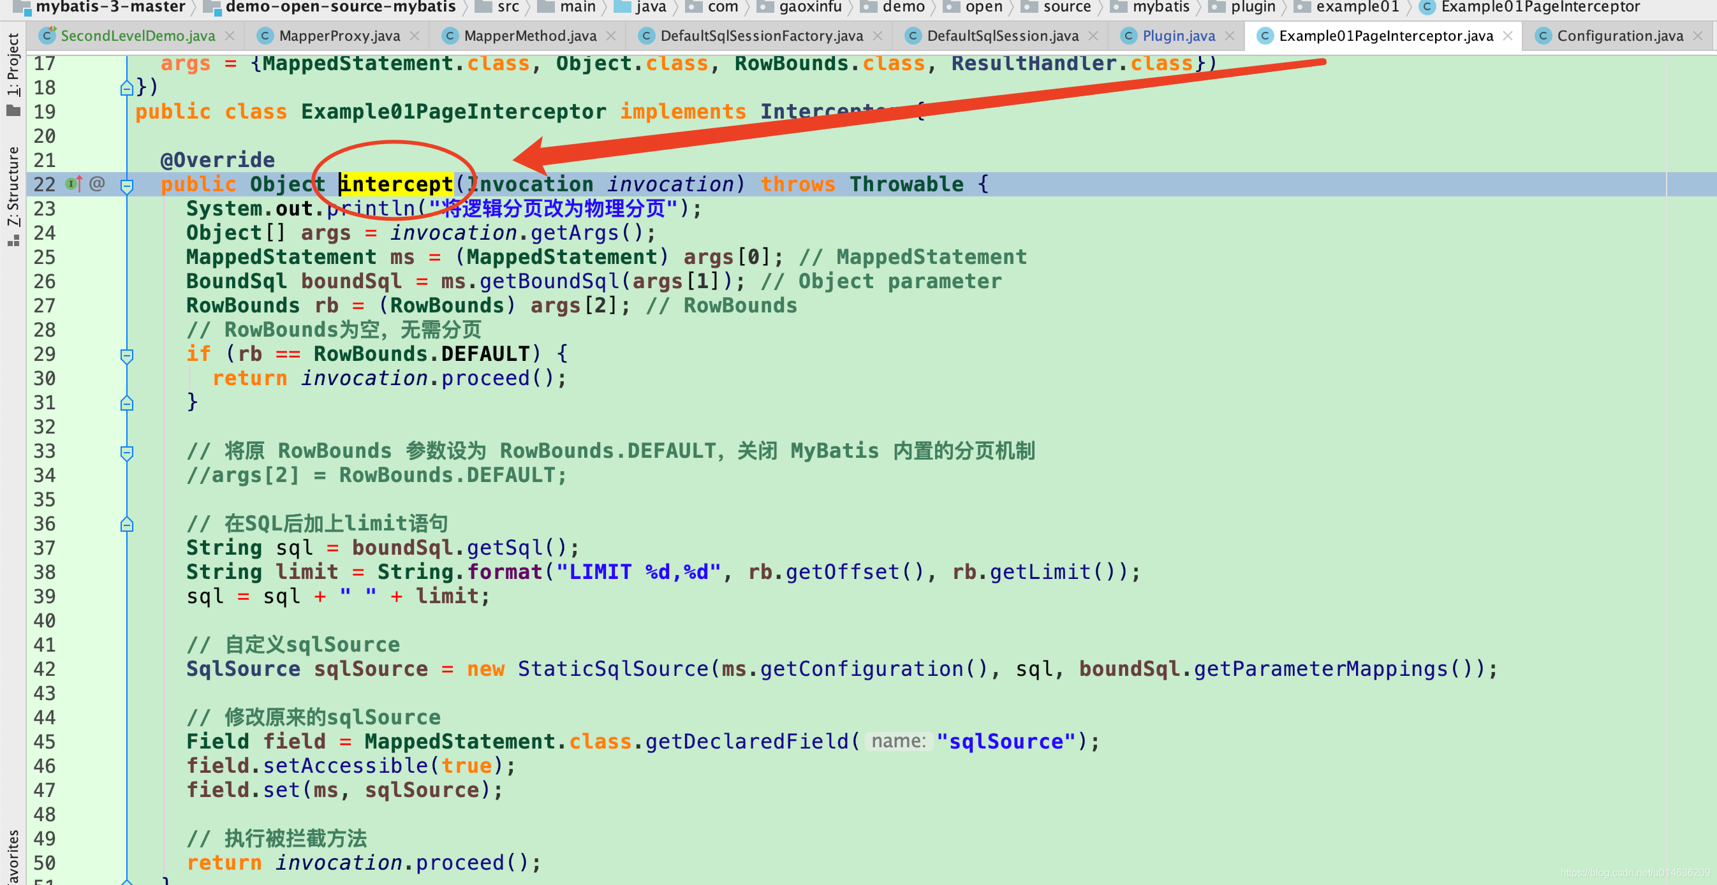Click the @ annotation gutter icon on line 22
This screenshot has height=885, width=1717.
click(98, 183)
